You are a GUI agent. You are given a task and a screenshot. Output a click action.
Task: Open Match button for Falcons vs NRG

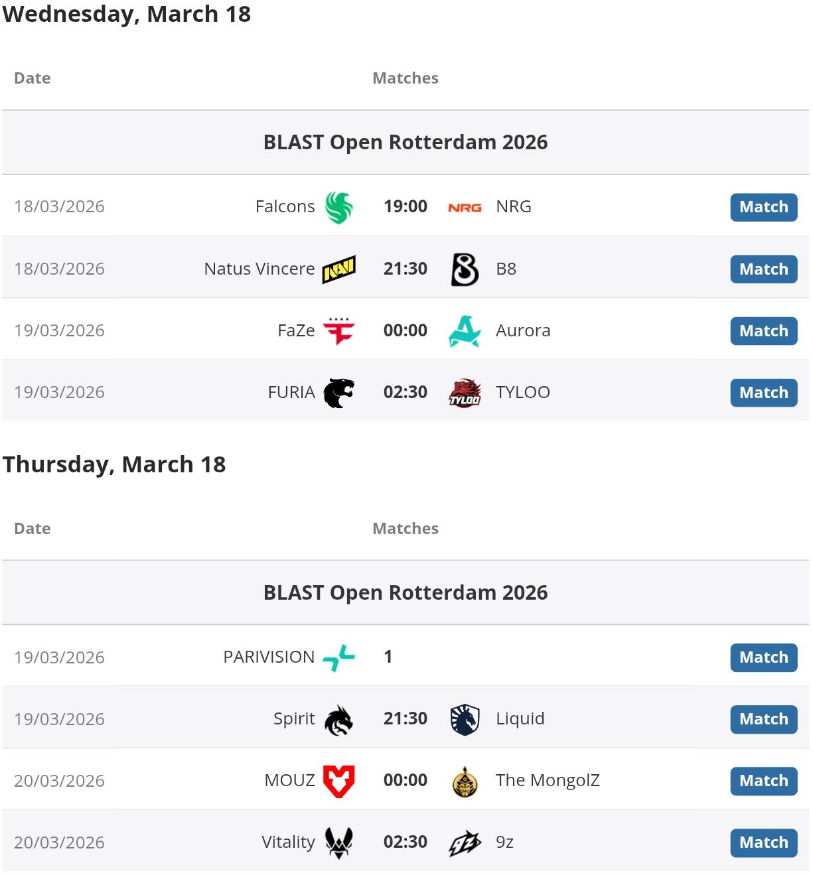tap(763, 207)
